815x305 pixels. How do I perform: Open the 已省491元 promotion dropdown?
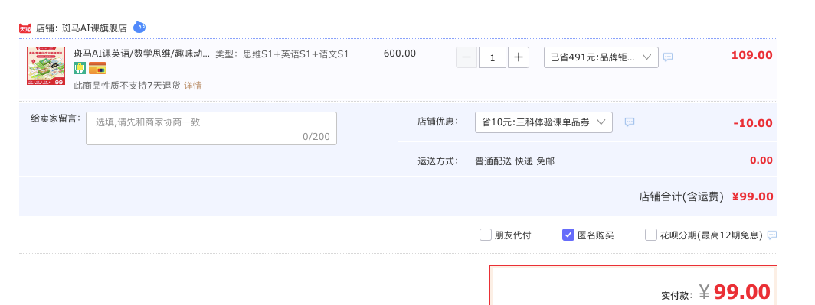pyautogui.click(x=601, y=57)
